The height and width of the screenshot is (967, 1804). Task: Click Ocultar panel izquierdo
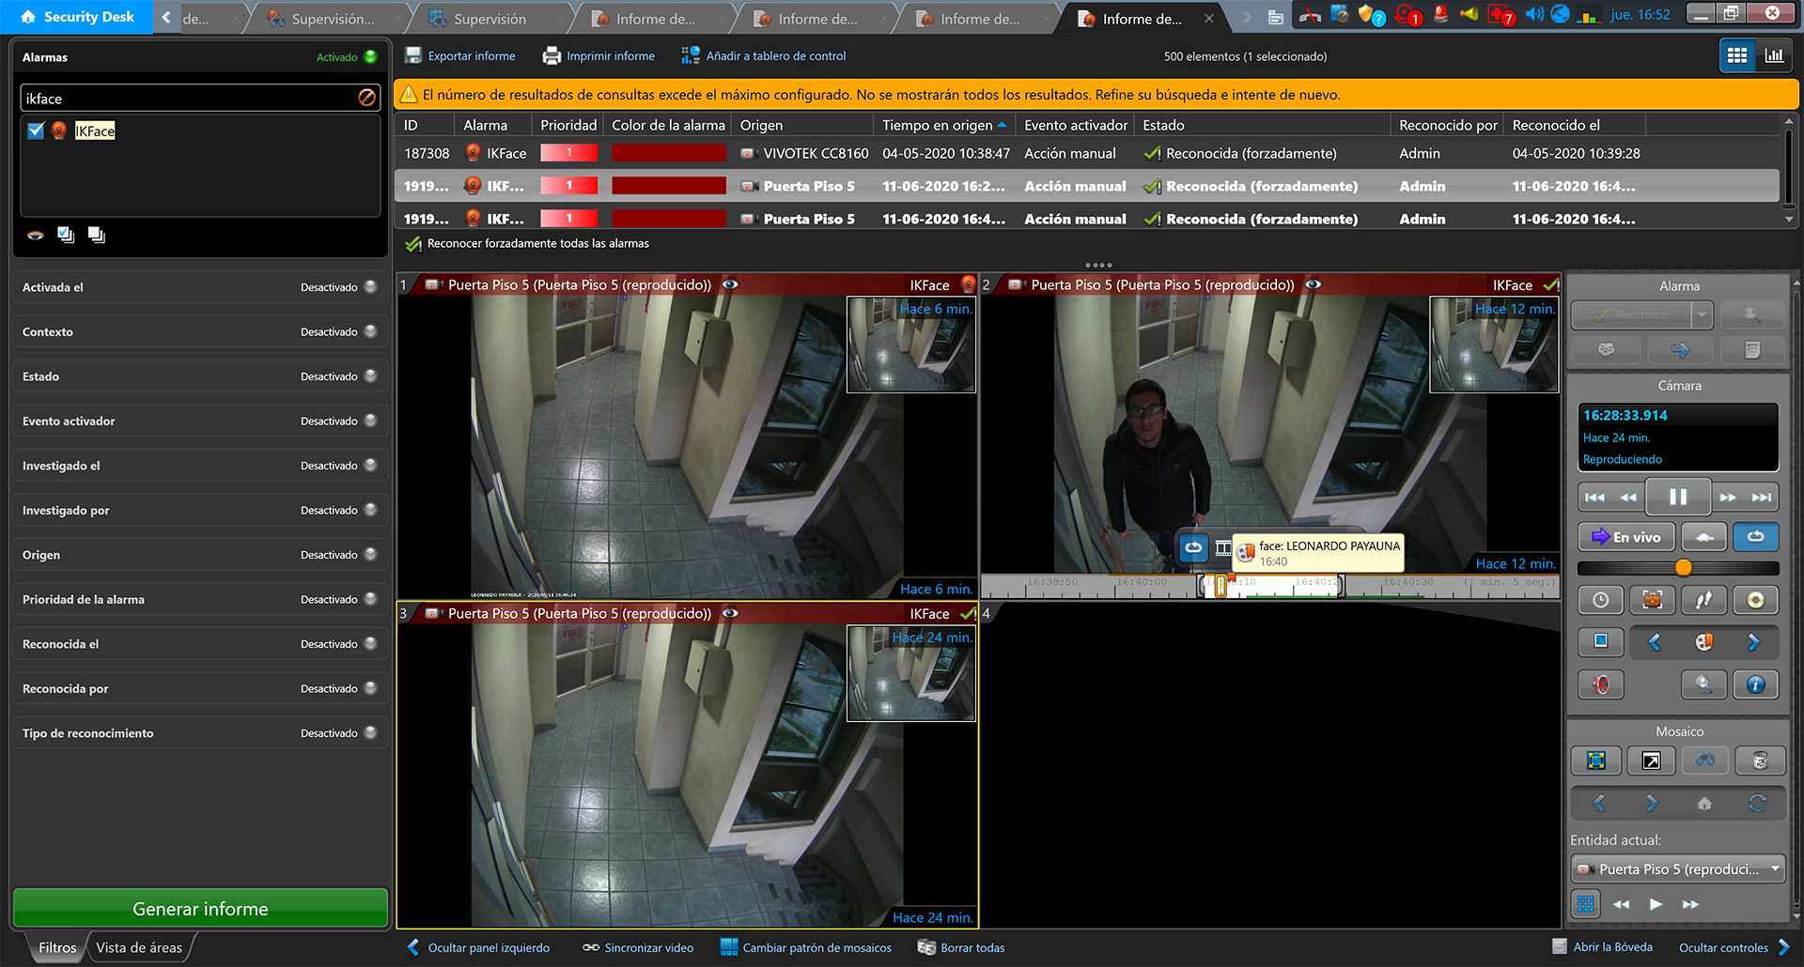(x=478, y=947)
